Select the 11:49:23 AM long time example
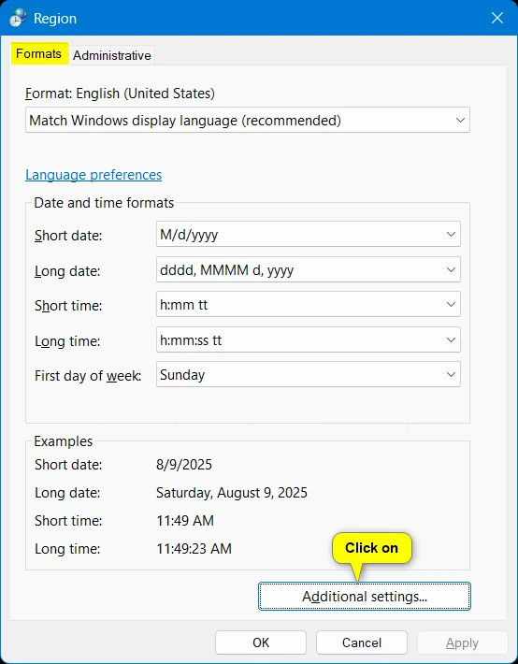Screen dimensions: 518x664 coord(194,548)
